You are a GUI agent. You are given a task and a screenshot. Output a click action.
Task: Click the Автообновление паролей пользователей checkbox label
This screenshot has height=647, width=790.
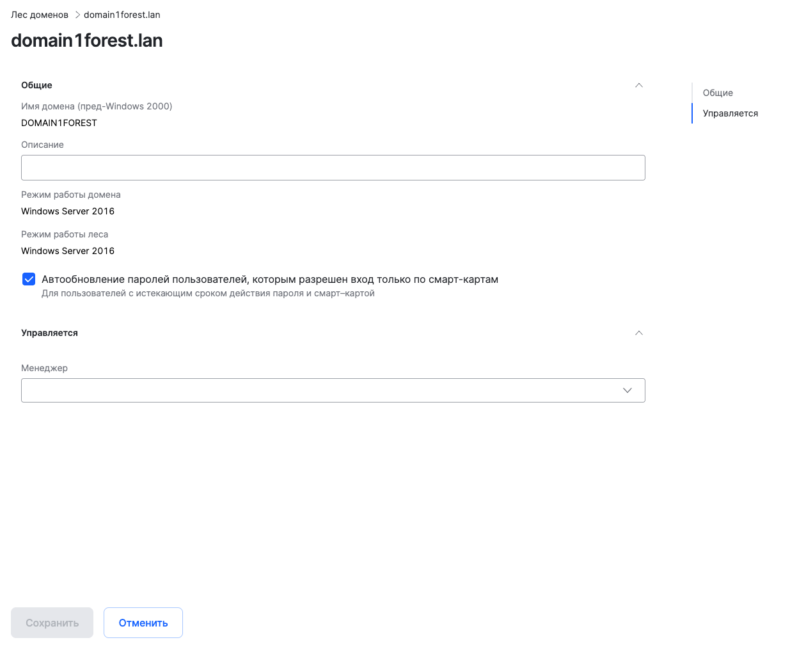(x=269, y=279)
